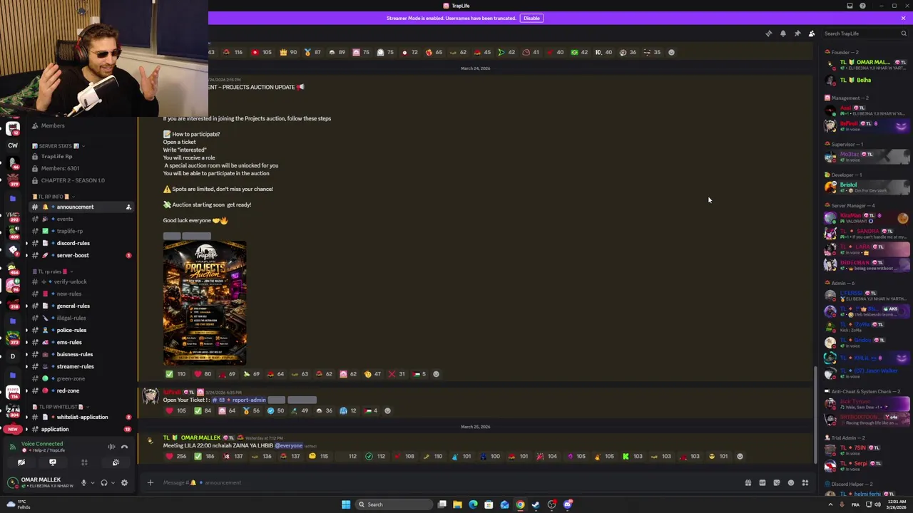Image resolution: width=913 pixels, height=513 pixels.
Task: Open the soundboard in voice panel
Action: pyautogui.click(x=116, y=462)
